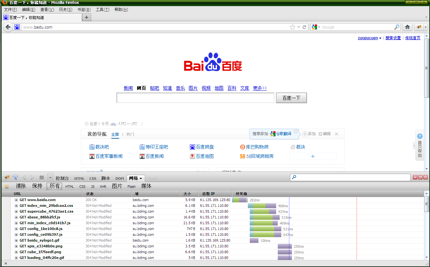Filter network requests by HTML

tap(70, 186)
